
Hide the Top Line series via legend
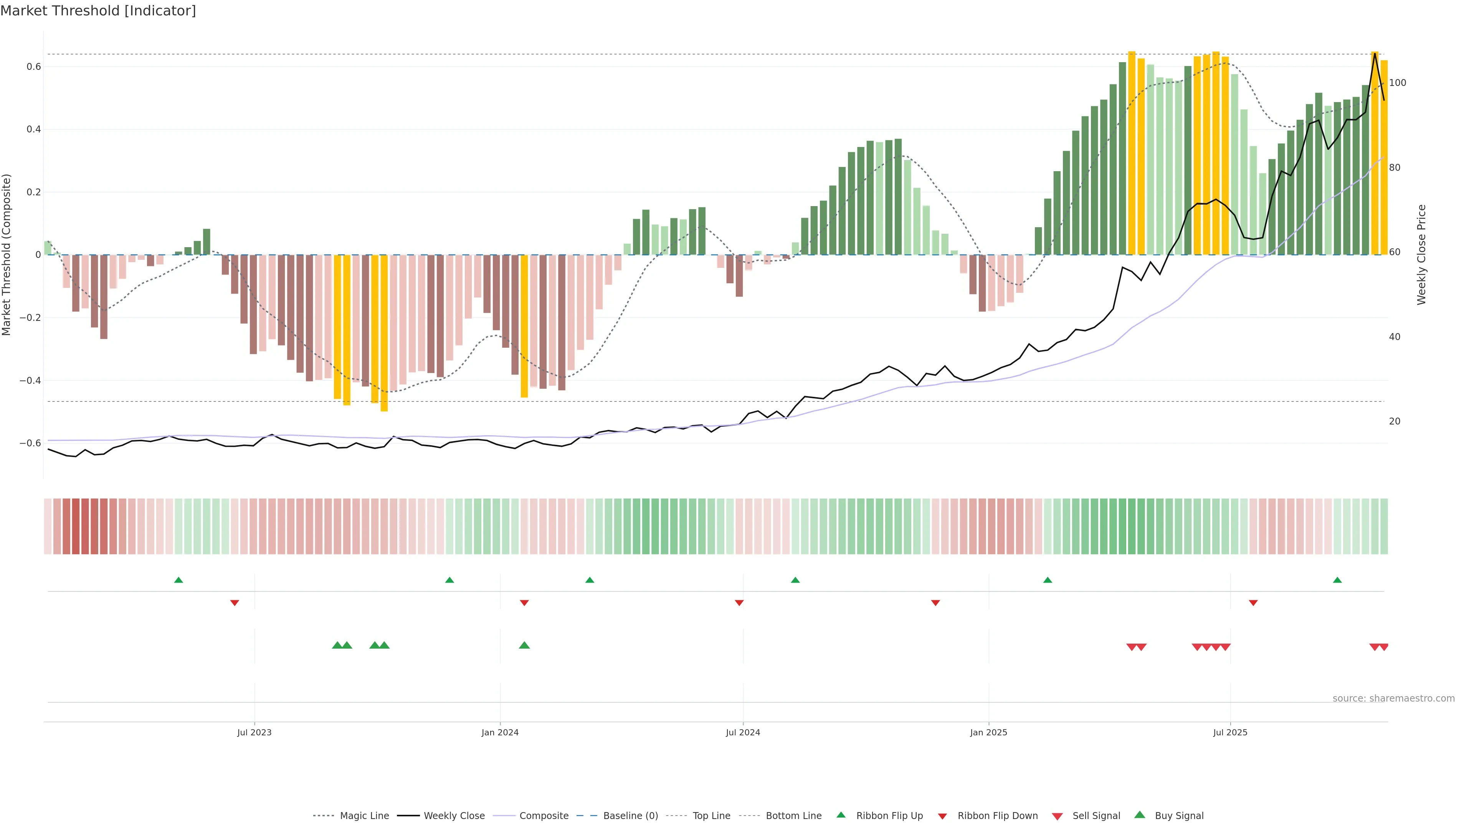pos(711,816)
